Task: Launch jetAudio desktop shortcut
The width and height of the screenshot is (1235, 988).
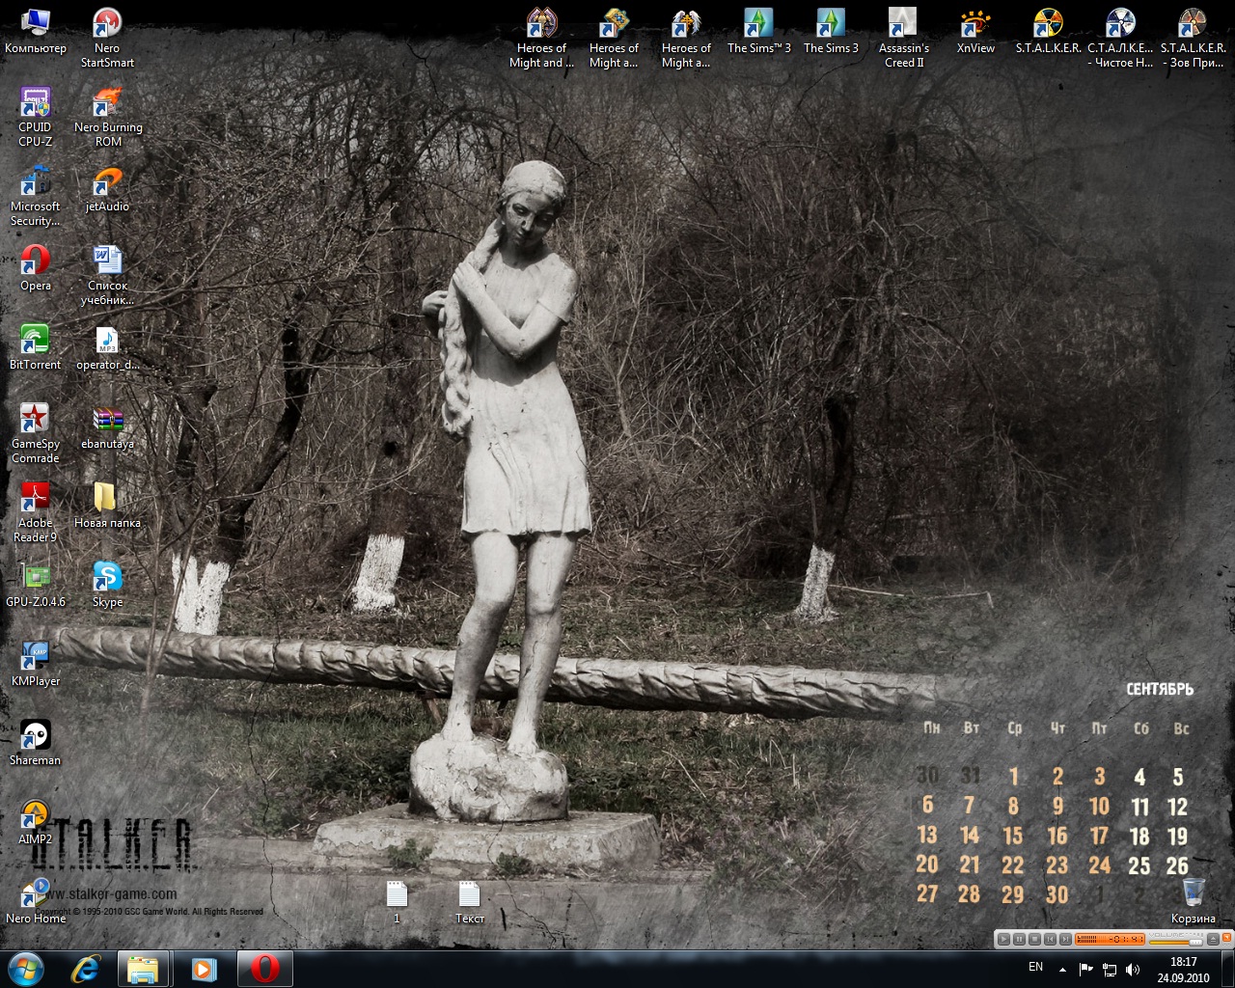Action: click(107, 190)
